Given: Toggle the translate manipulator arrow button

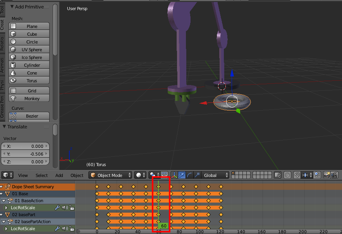Looking at the screenshot, I should (x=182, y=175).
